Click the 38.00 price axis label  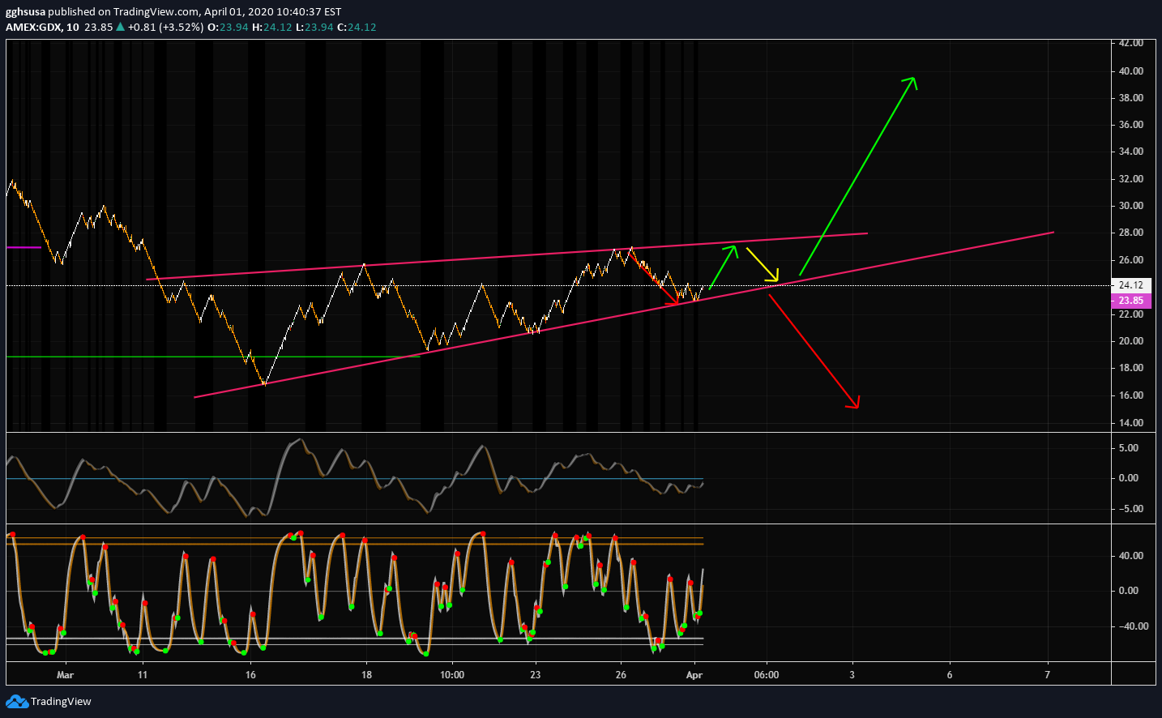tap(1131, 98)
